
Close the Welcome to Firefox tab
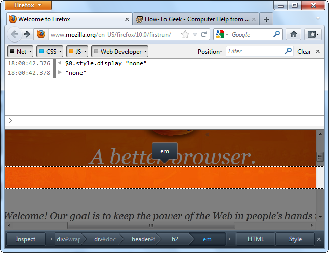(127, 19)
